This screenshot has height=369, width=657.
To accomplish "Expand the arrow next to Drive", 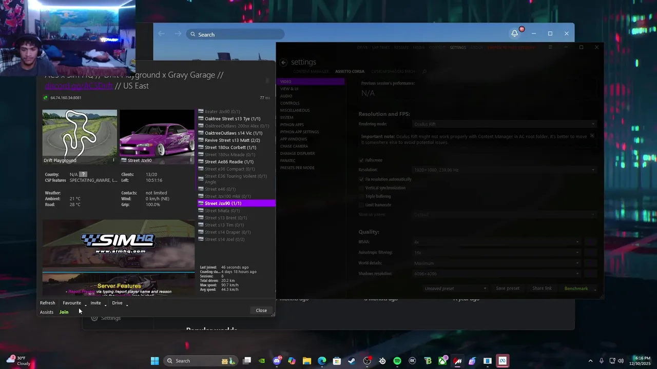I will coord(127,304).
